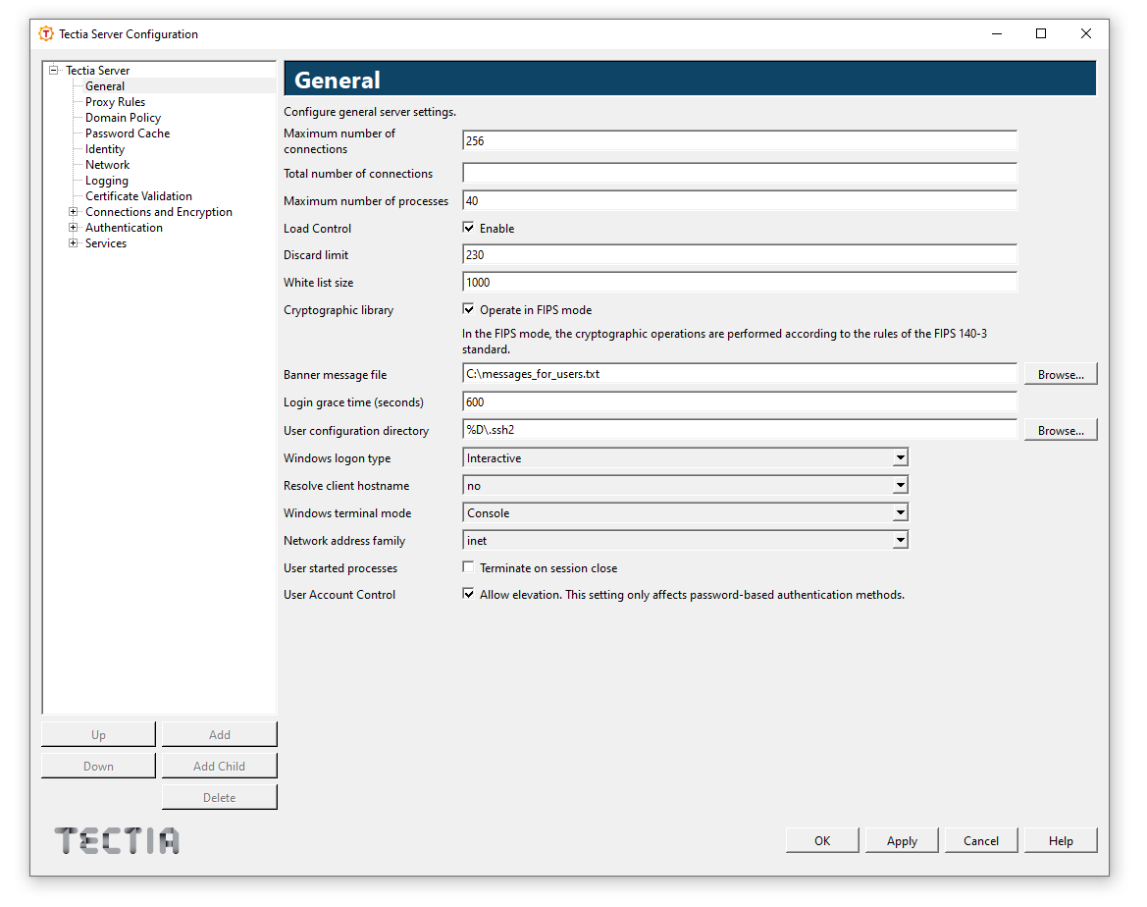Select the Tectia Server root item
Image resolution: width=1147 pixels, height=907 pixels.
click(x=97, y=71)
